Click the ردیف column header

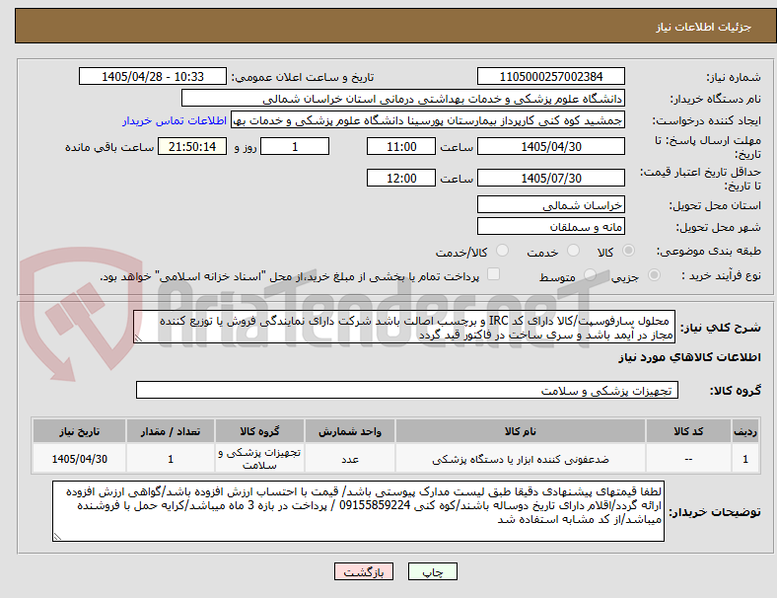point(744,431)
